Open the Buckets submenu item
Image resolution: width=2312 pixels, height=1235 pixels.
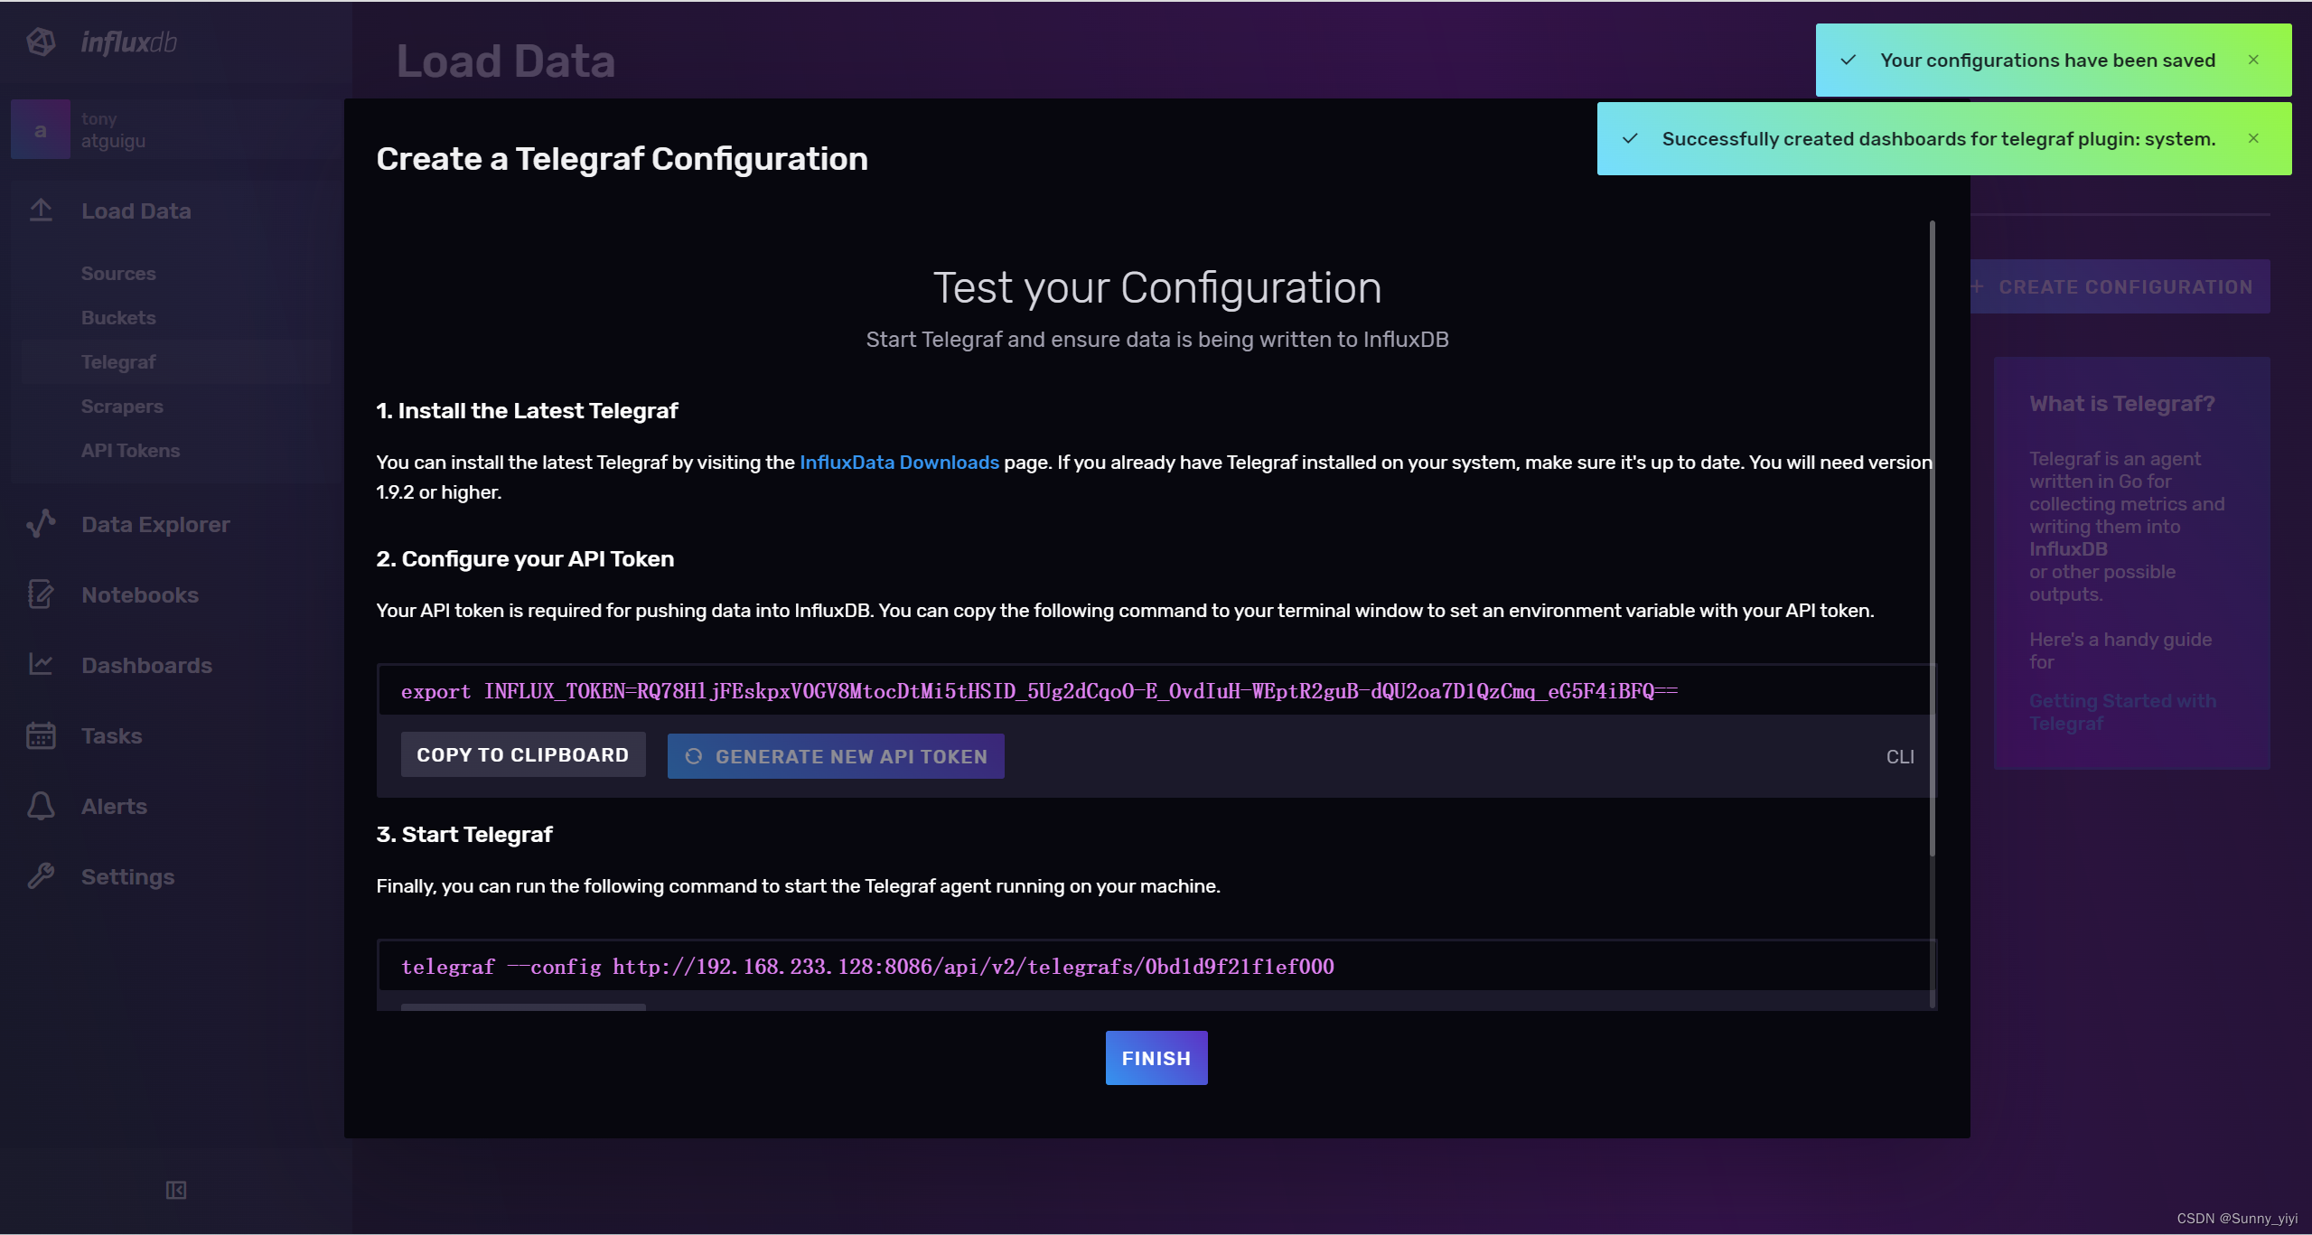coord(118,317)
